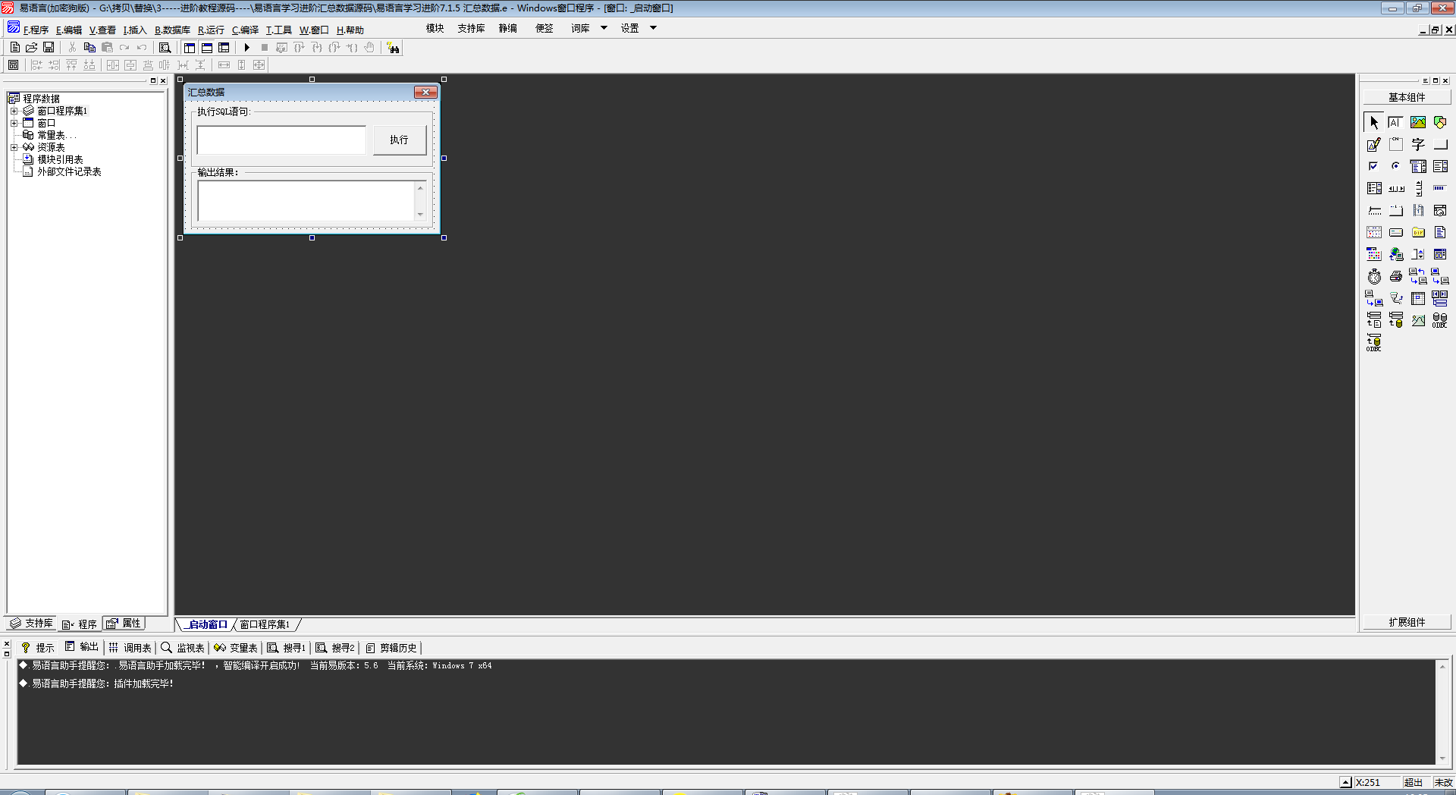Select the combo box component icon
Image resolution: width=1456 pixels, height=795 pixels.
pos(1418,166)
